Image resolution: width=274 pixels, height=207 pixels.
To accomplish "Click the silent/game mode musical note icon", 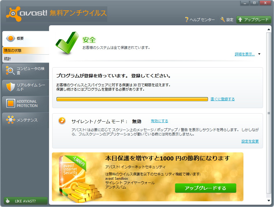I will pyautogui.click(x=61, y=121).
